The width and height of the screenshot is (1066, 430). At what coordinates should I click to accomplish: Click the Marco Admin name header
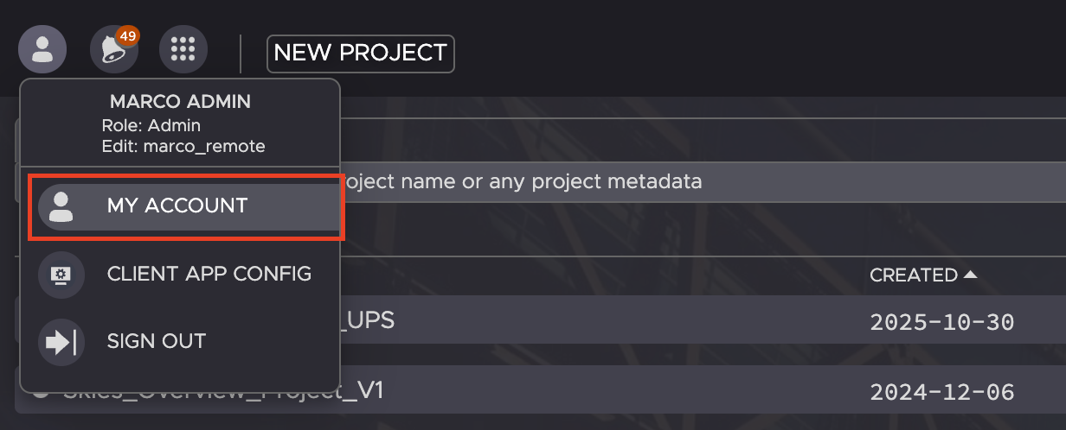coord(180,102)
